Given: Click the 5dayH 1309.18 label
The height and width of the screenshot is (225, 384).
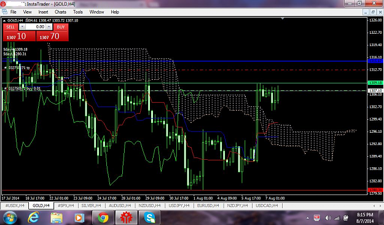Looking at the screenshot, I should point(15,50).
